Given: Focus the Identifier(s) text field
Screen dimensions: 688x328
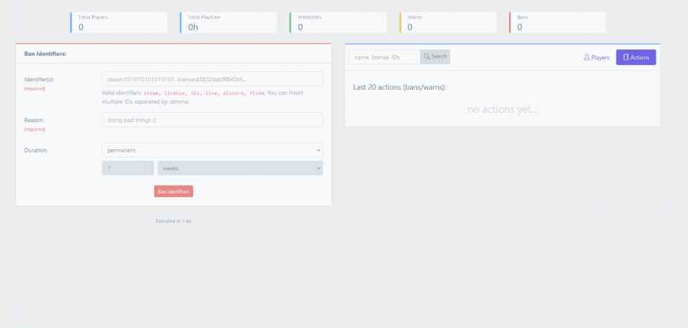Looking at the screenshot, I should [212, 79].
